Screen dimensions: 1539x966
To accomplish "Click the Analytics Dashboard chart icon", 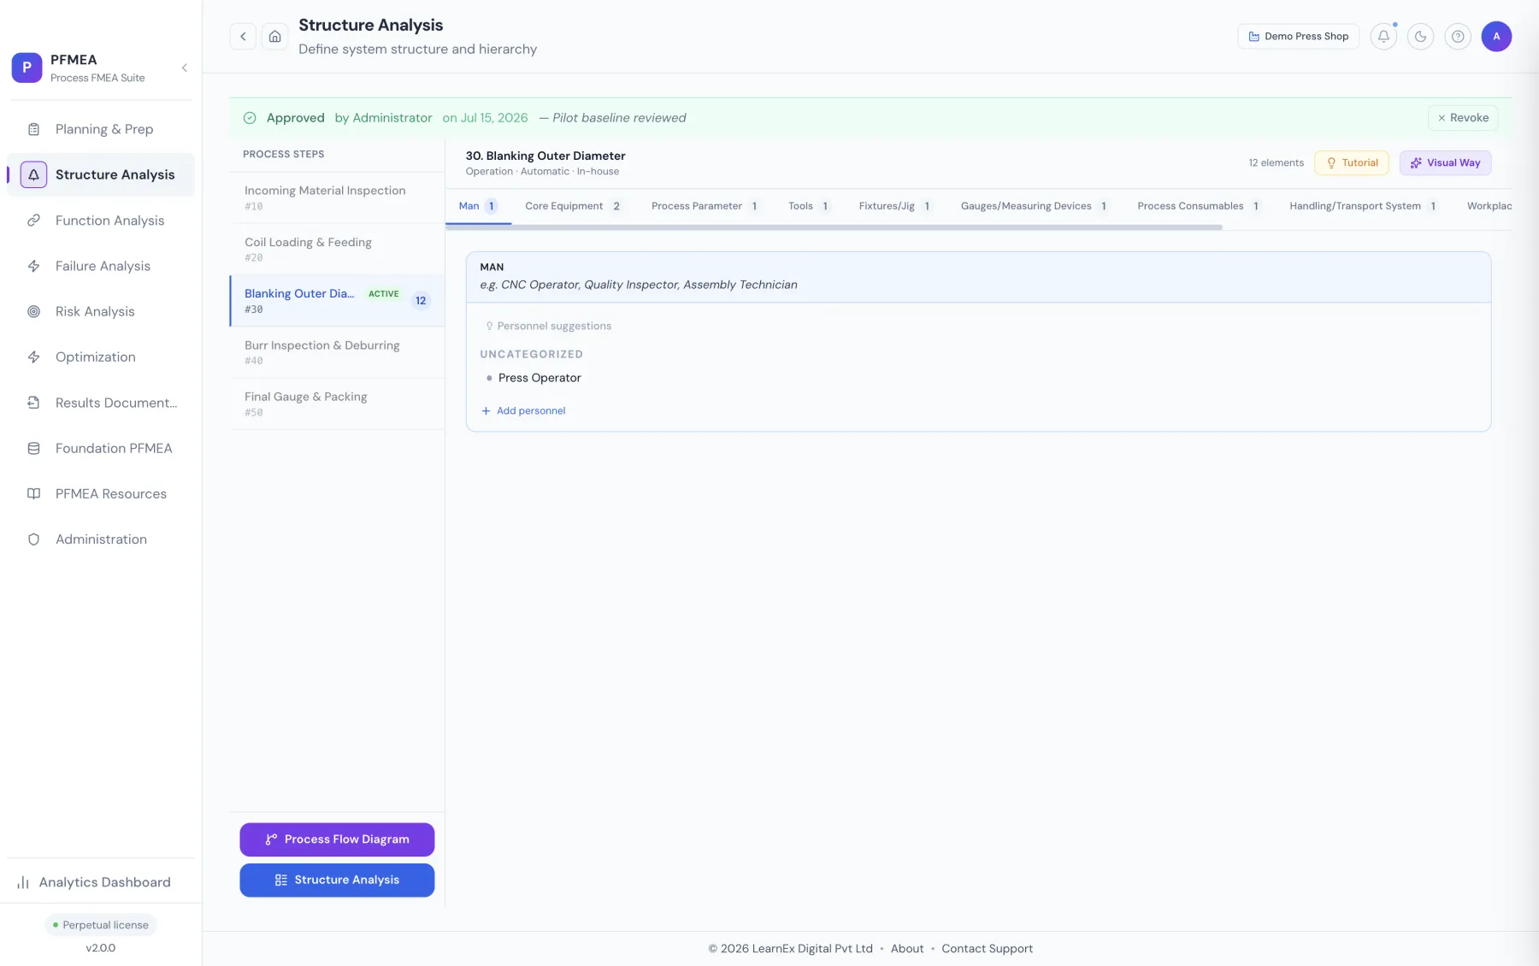I will click(x=23, y=882).
